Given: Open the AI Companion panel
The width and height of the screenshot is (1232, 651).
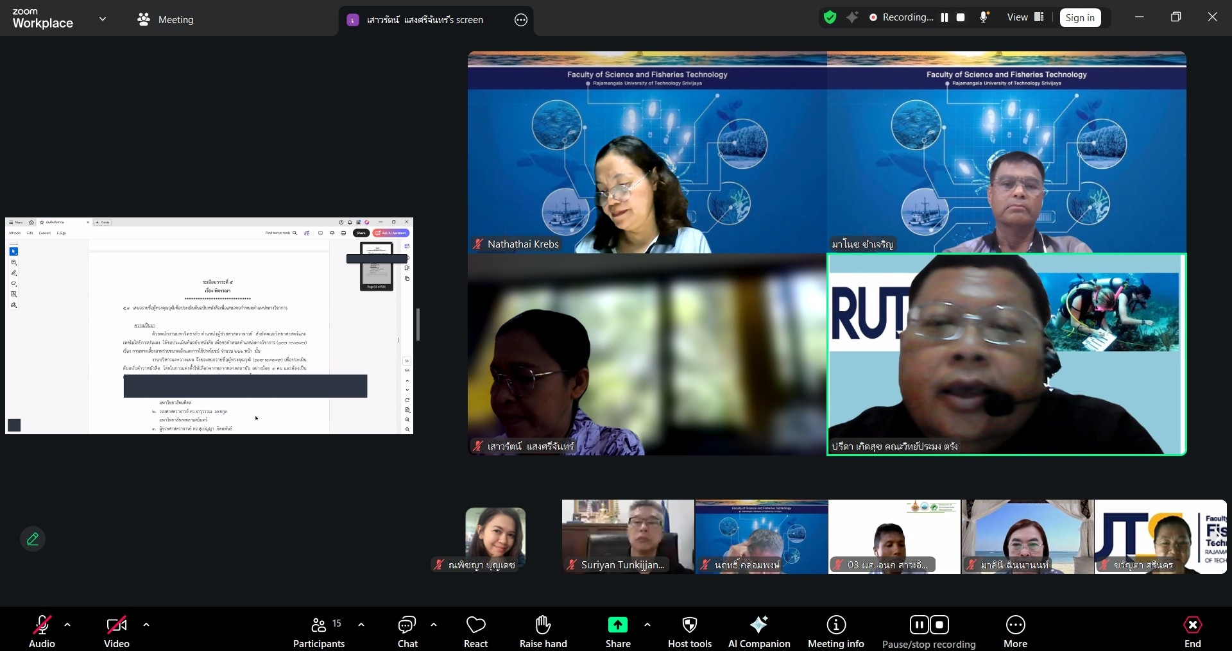Looking at the screenshot, I should point(758,631).
